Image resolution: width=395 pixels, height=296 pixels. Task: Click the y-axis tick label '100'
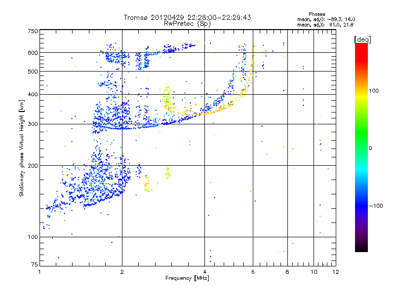33,237
